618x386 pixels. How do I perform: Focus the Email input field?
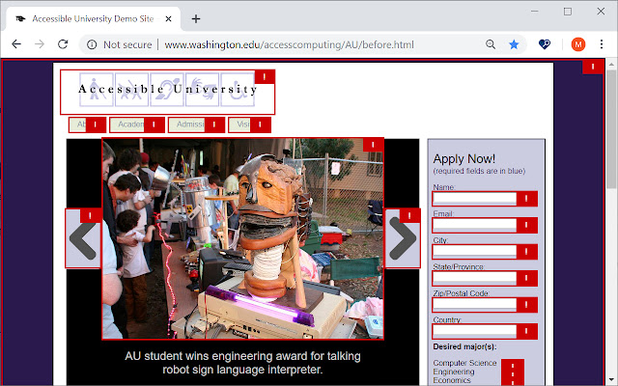(485, 225)
